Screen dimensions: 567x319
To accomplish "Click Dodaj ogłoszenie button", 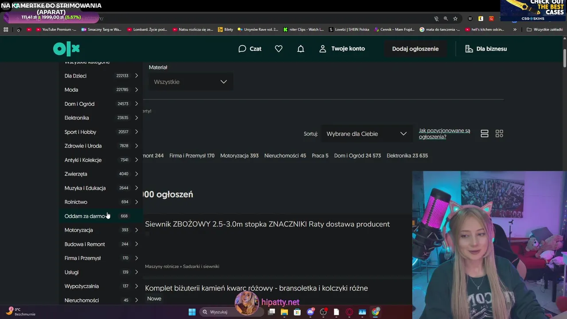I will [x=415, y=49].
